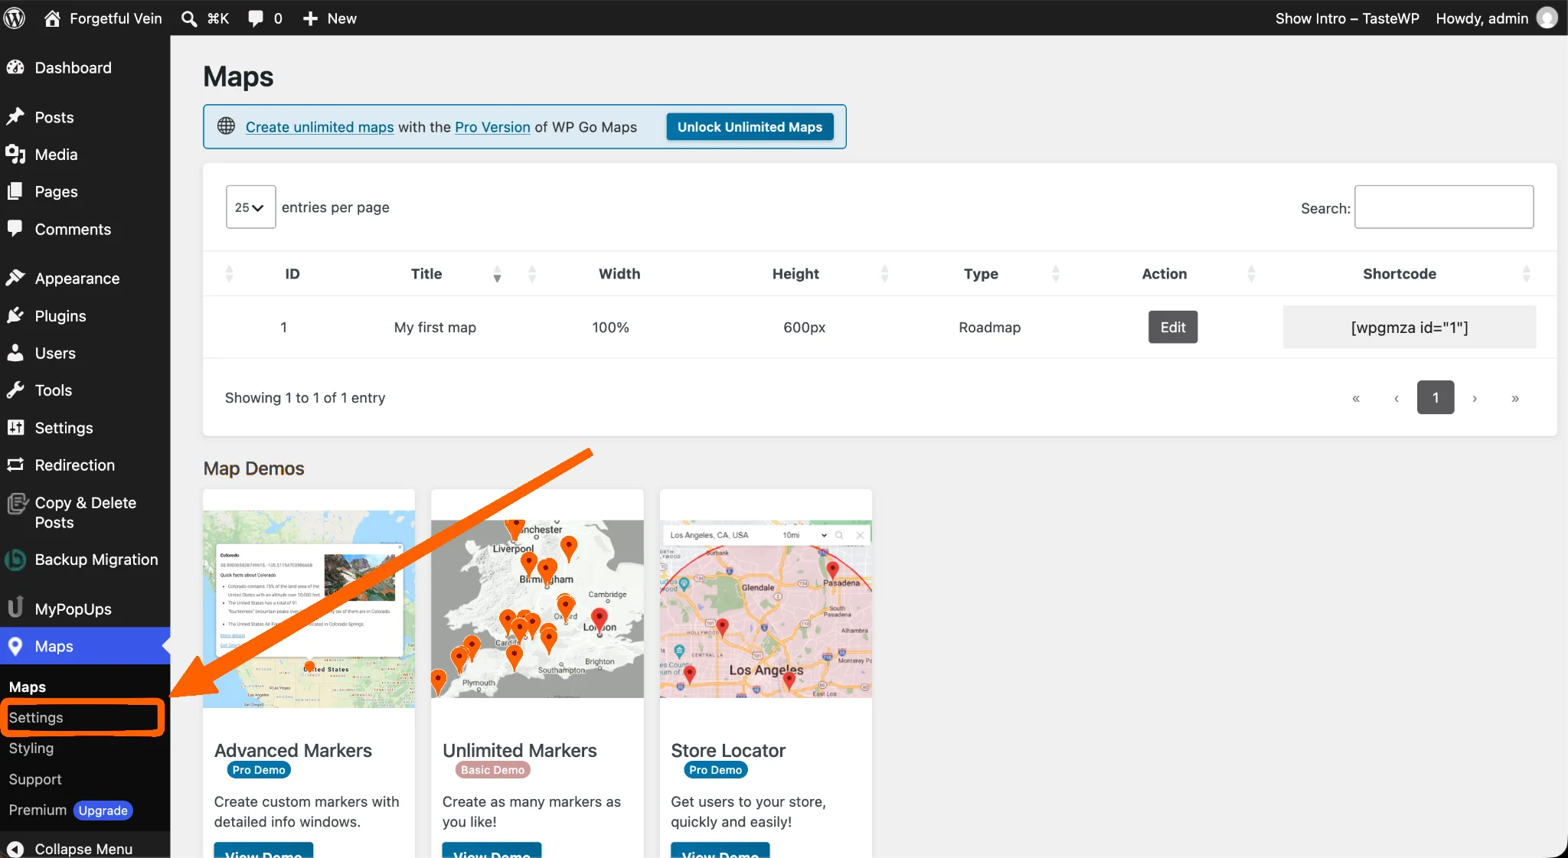Edit the My first map entry

pyautogui.click(x=1172, y=327)
